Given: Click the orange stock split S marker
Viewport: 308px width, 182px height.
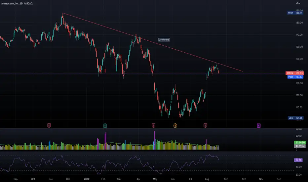Looking at the screenshot, I should (175, 125).
